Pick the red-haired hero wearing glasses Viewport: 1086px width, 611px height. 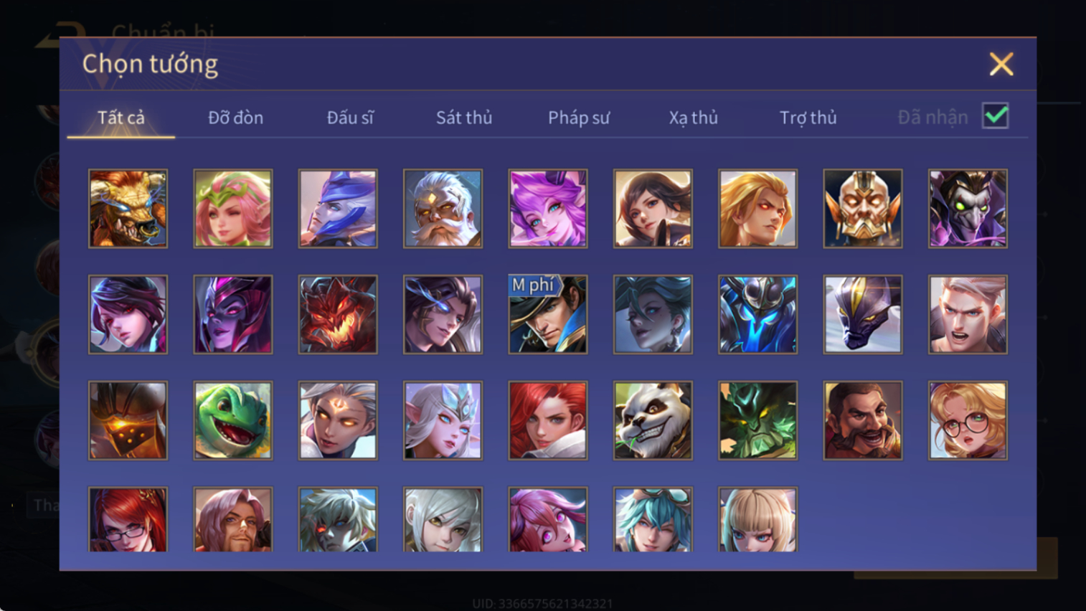pyautogui.click(x=128, y=520)
